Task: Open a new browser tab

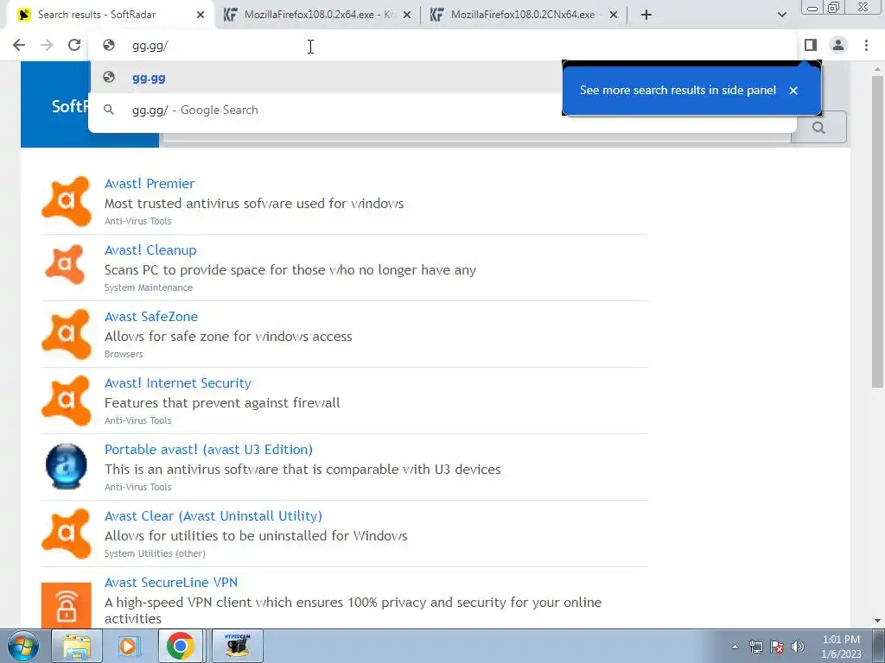Action: tap(646, 15)
